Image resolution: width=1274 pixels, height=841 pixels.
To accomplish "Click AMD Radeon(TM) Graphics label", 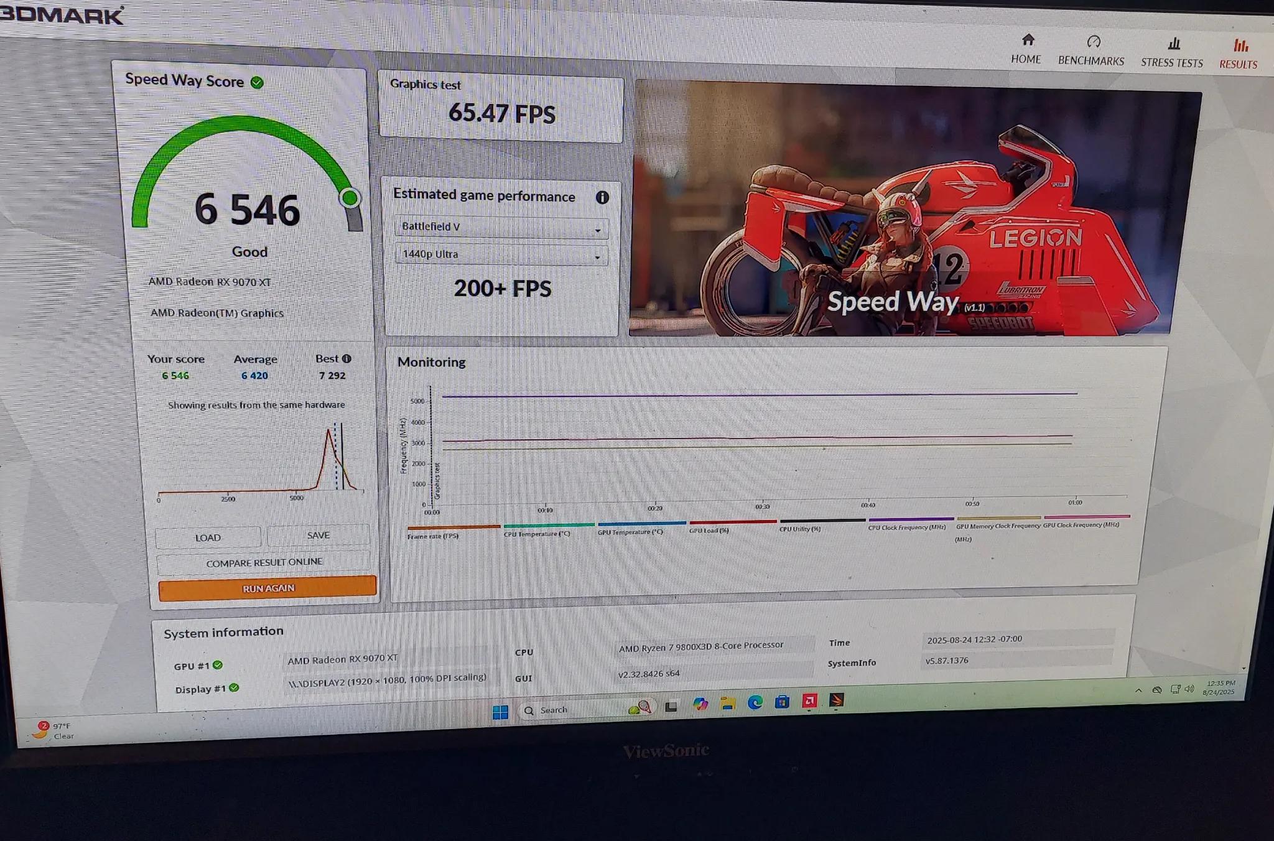I will (216, 313).
